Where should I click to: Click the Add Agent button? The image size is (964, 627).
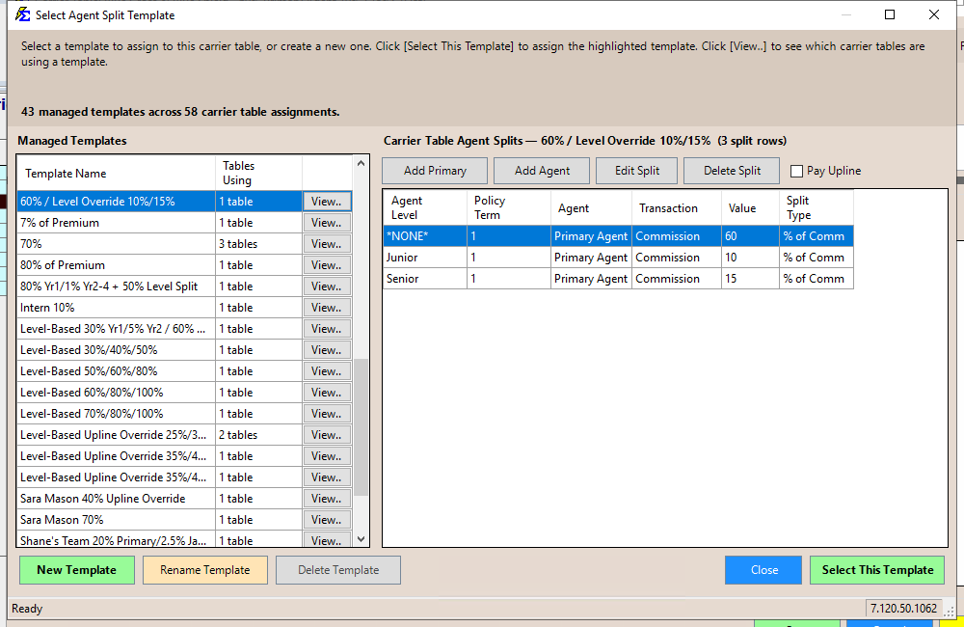coord(542,171)
